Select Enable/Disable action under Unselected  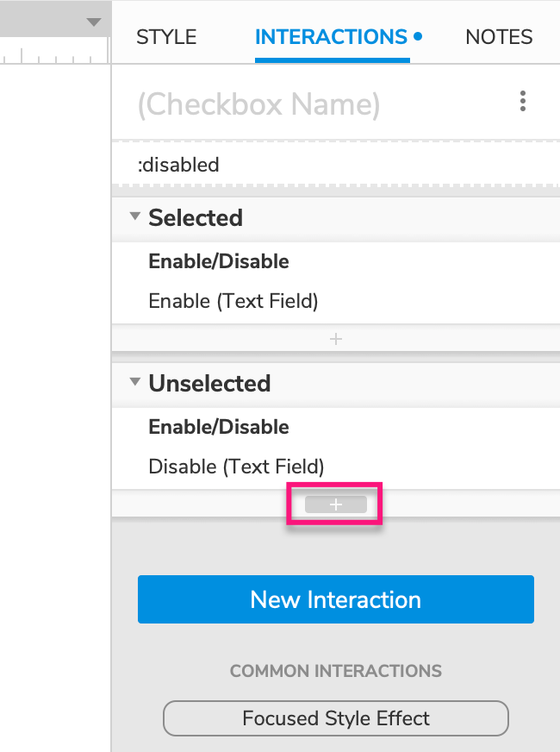tap(219, 427)
